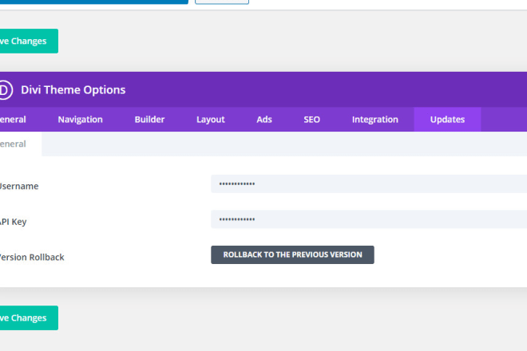Viewport: 527px width, 351px height.
Task: Switch to the Builder tab
Action: [149, 119]
